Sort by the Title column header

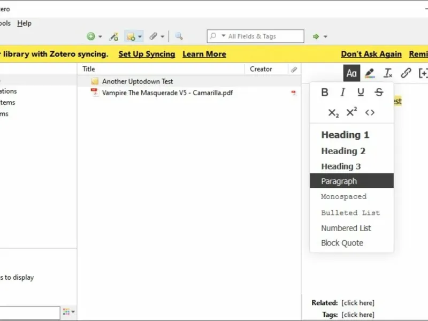point(161,69)
